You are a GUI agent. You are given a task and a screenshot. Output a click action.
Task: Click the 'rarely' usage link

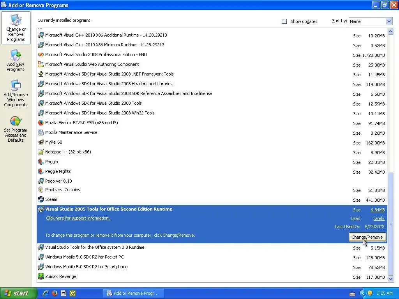(x=379, y=218)
